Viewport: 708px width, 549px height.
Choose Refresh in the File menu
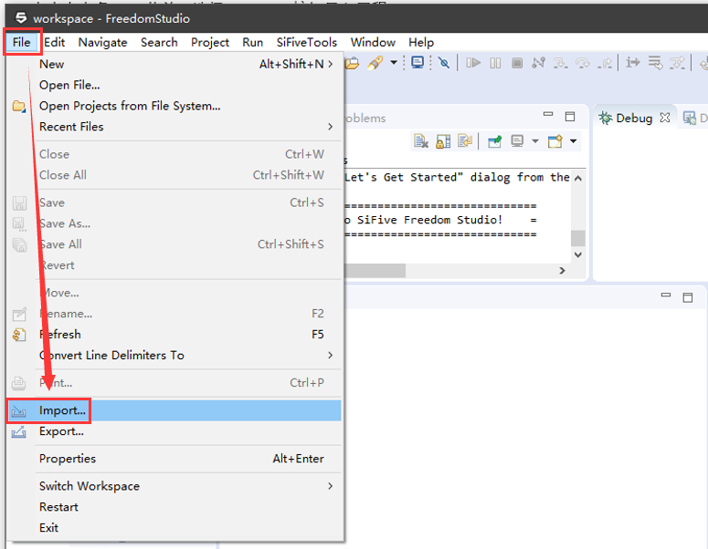[x=174, y=335]
